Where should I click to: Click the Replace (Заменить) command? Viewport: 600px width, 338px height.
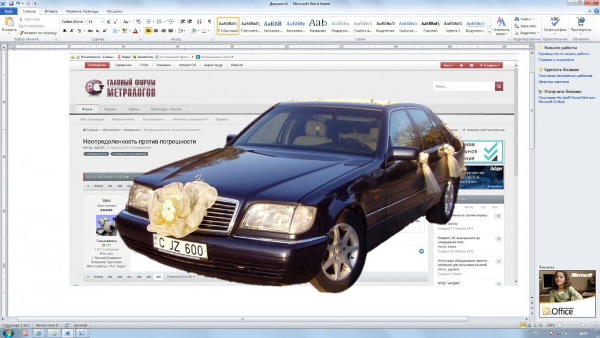click(525, 26)
